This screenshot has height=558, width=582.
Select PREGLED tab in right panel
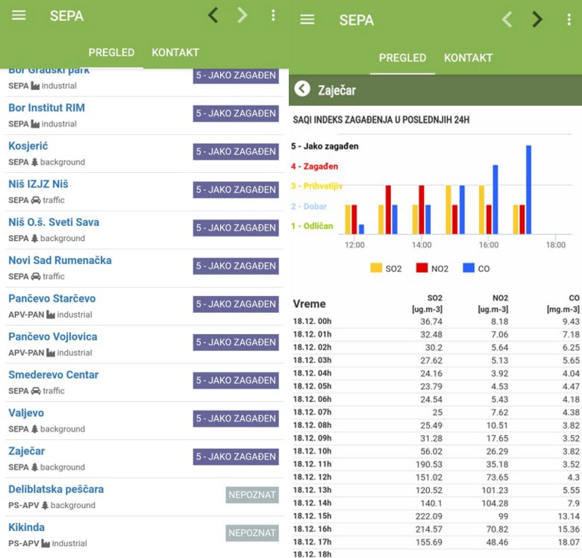tap(402, 57)
